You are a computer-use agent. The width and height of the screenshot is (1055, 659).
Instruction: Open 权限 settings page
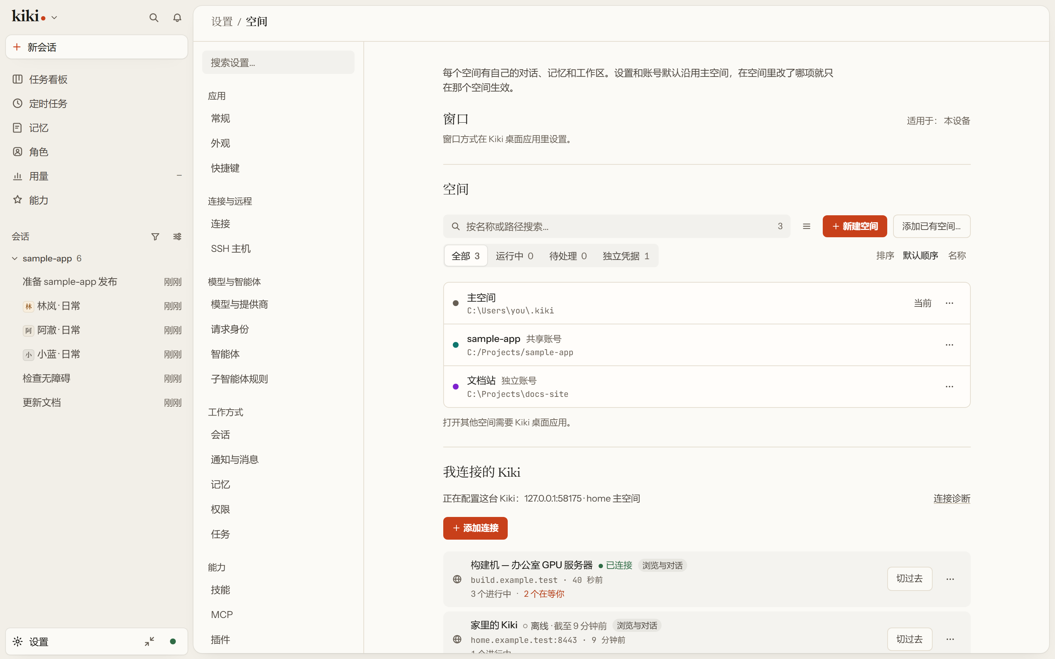coord(278,509)
